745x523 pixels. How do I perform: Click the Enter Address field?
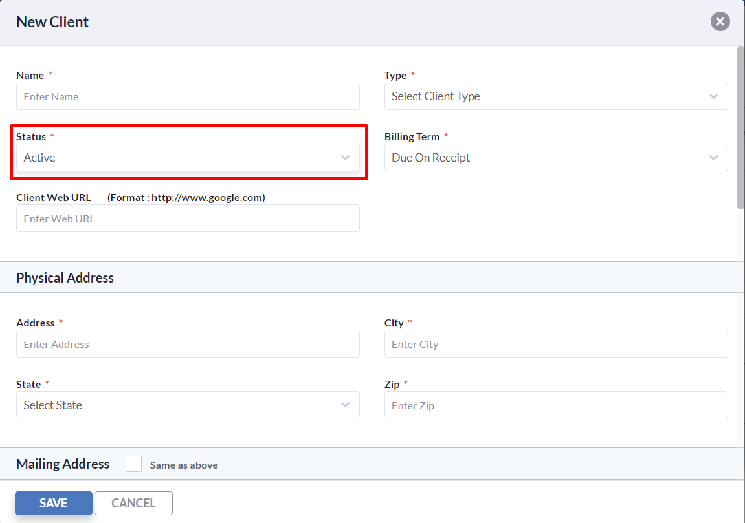[x=188, y=343]
